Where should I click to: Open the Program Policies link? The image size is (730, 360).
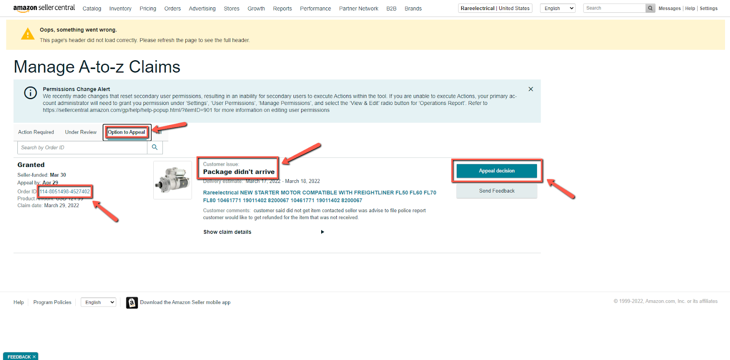click(x=52, y=302)
